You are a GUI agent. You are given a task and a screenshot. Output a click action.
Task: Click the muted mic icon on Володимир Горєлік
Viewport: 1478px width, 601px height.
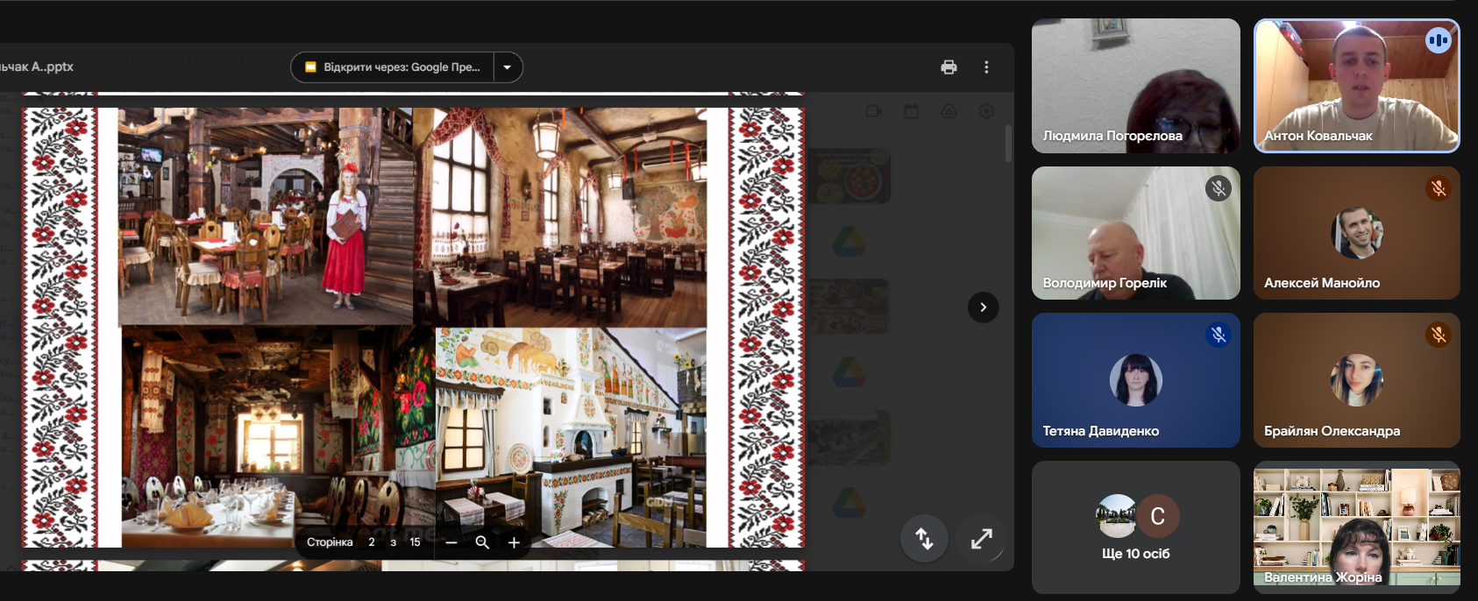click(1218, 188)
